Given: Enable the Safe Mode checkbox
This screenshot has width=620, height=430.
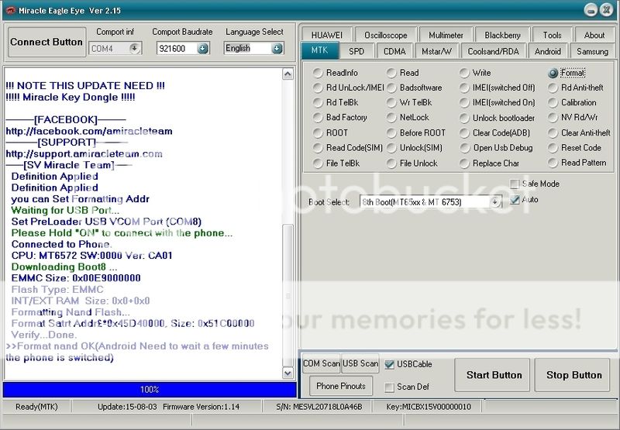Looking at the screenshot, I should [x=515, y=184].
